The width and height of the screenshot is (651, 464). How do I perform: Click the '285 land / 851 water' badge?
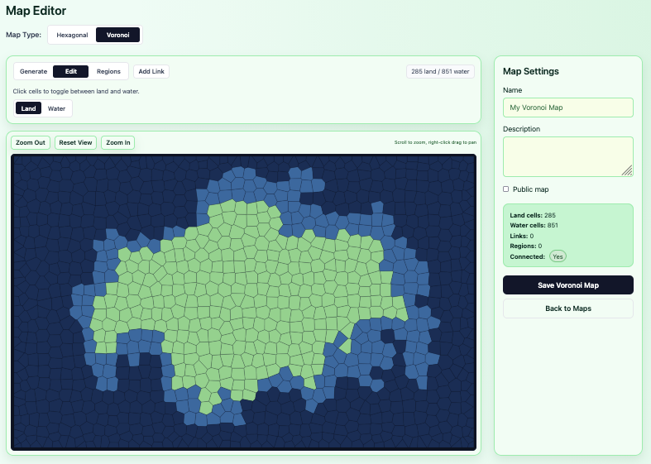[x=440, y=71]
